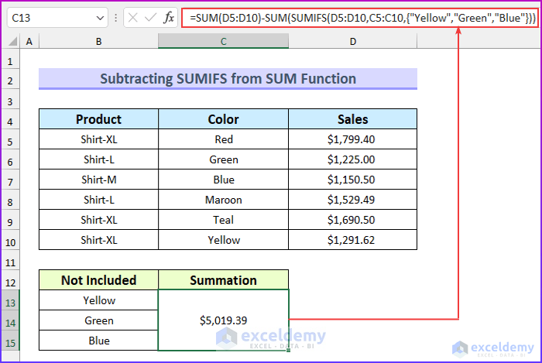Click the Enter checkmark icon in formula bar

coord(151,17)
